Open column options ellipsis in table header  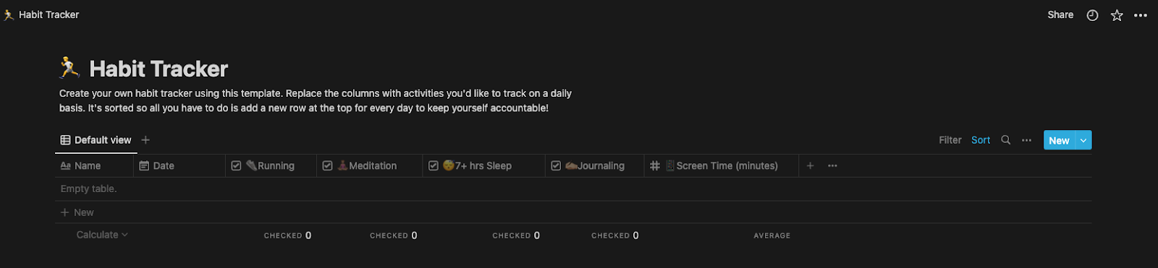tap(832, 166)
